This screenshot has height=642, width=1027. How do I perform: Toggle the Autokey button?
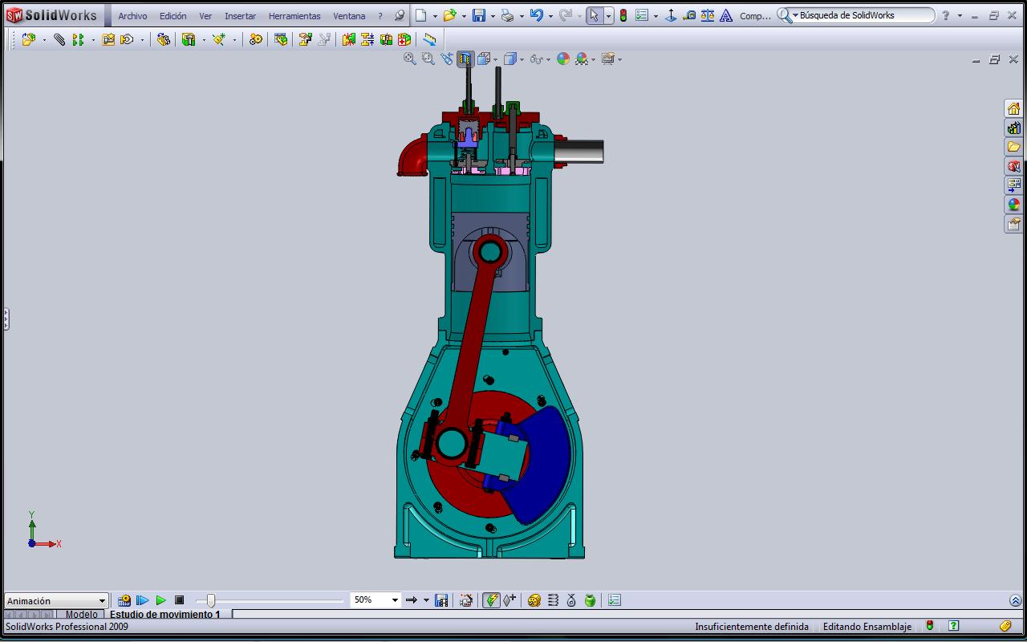tap(491, 600)
